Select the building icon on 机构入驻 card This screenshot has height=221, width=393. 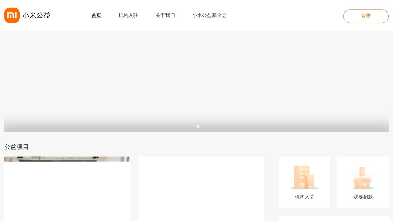(x=304, y=177)
